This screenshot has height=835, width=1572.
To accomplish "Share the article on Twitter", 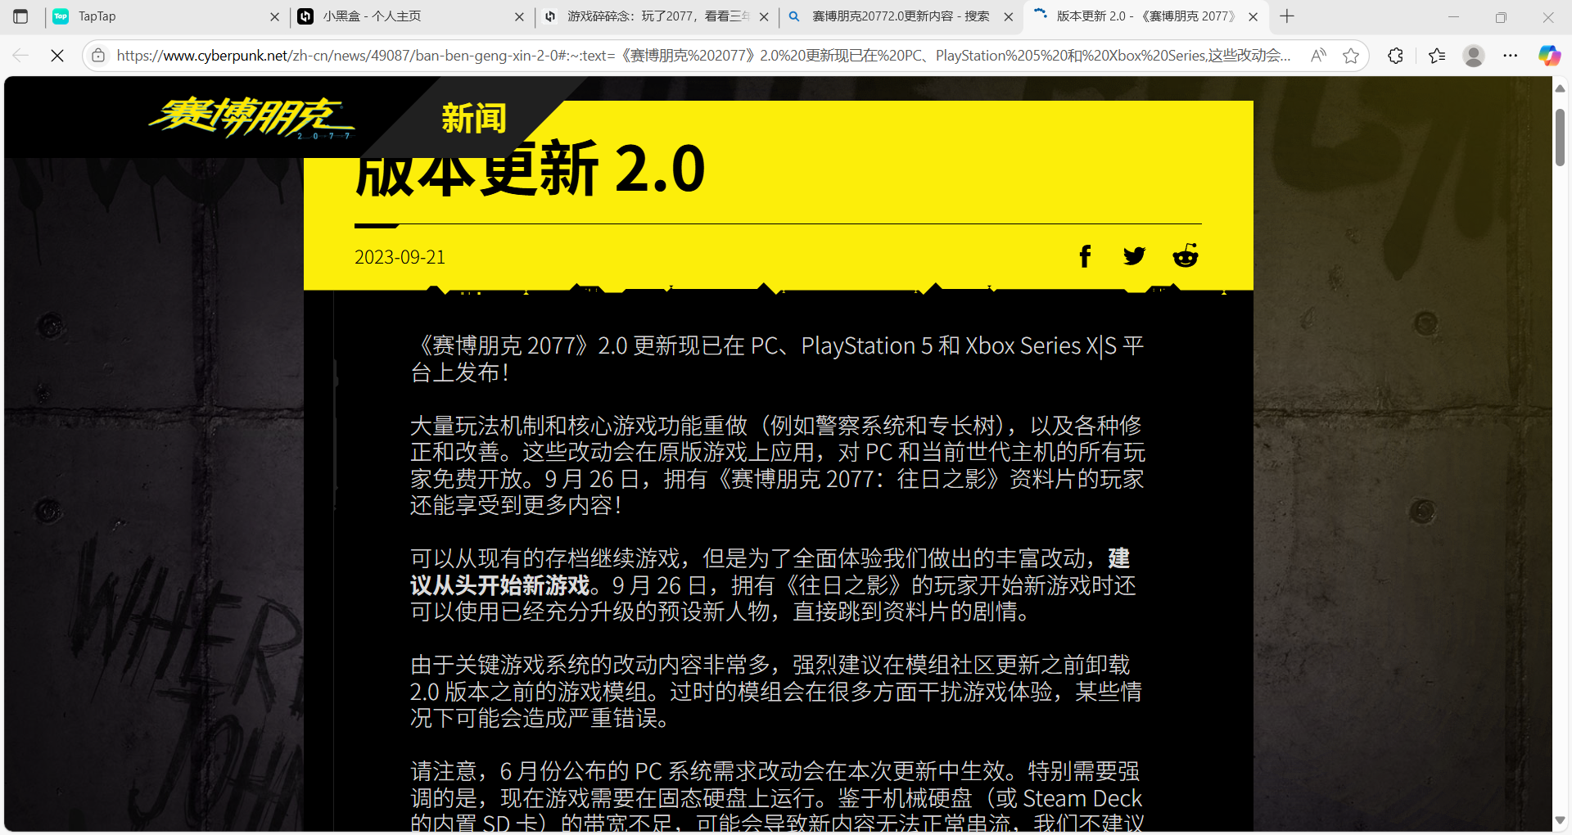I will coord(1134,256).
